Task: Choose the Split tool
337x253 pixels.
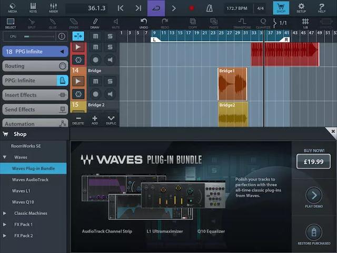Action: (32, 23)
